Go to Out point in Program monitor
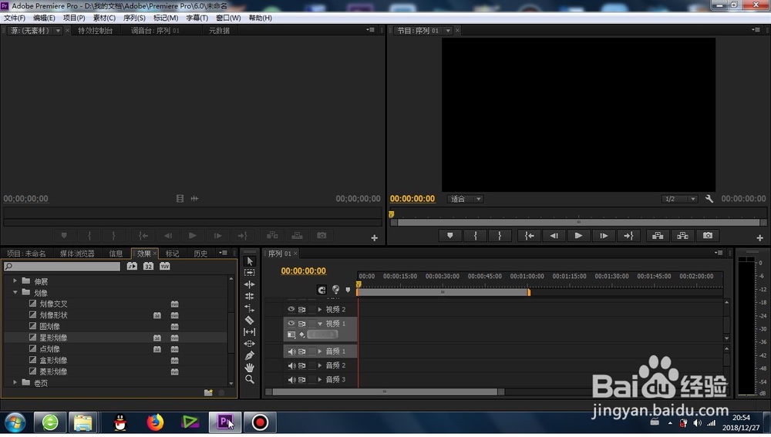Viewport: 771px width, 437px height. (x=628, y=236)
